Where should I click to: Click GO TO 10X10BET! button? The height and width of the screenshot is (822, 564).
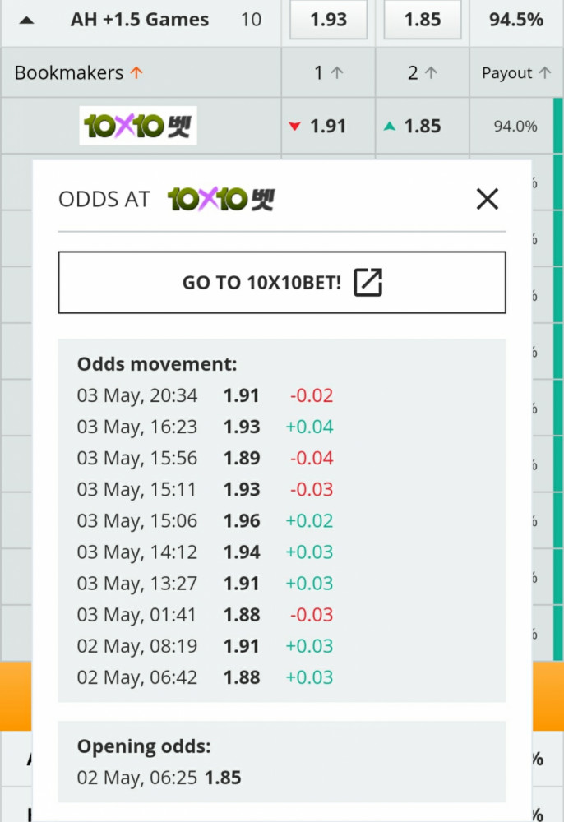[x=282, y=282]
